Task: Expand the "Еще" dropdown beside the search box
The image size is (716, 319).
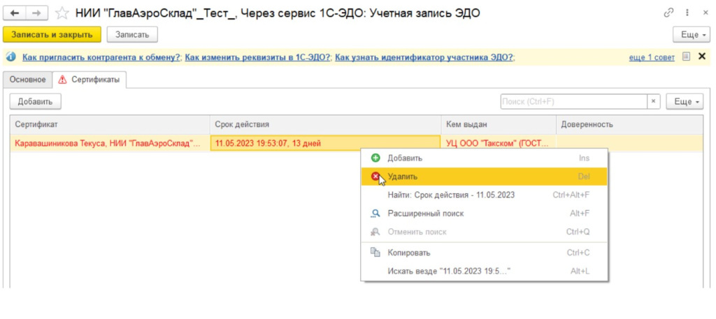Action: 685,101
